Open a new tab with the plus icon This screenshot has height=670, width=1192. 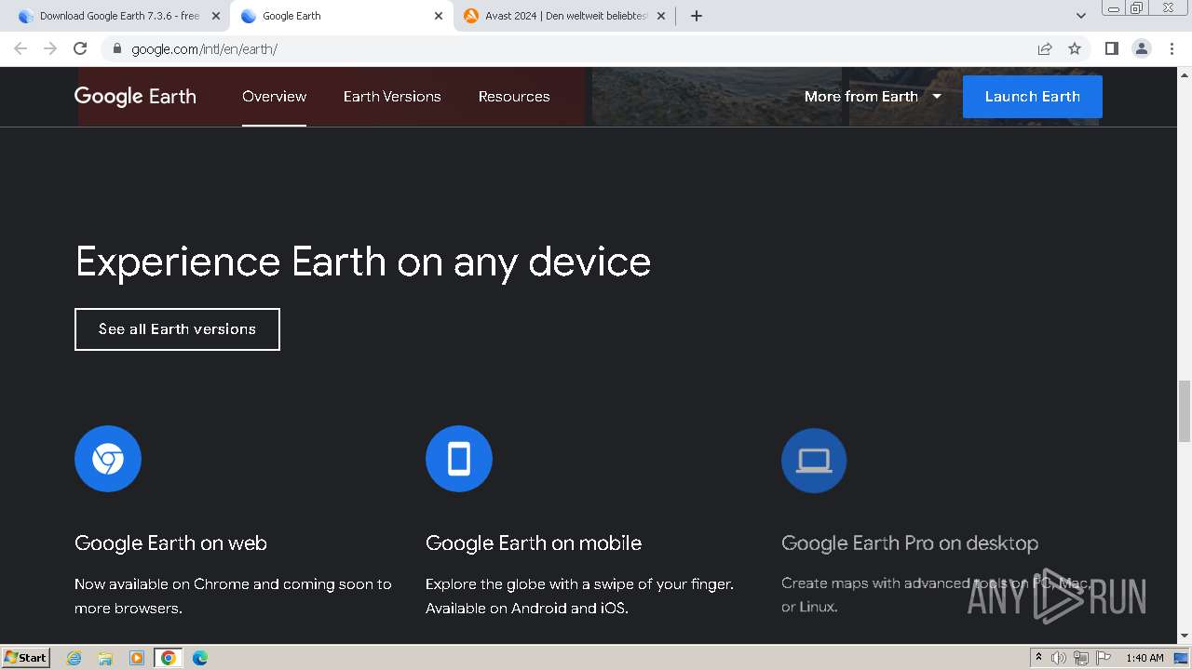point(697,16)
